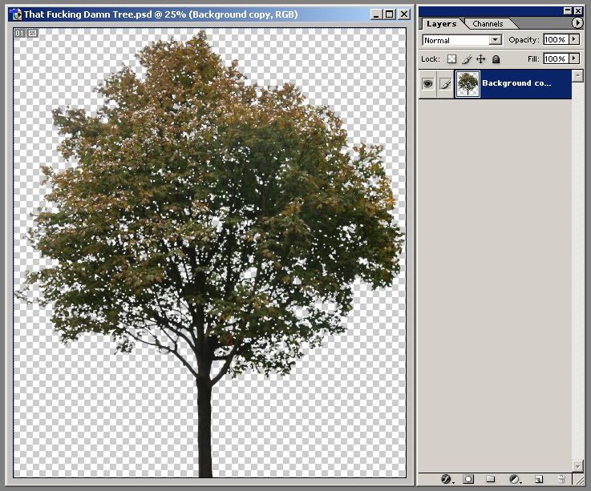Switch to the Channels tab
The width and height of the screenshot is (591, 491).
[488, 24]
